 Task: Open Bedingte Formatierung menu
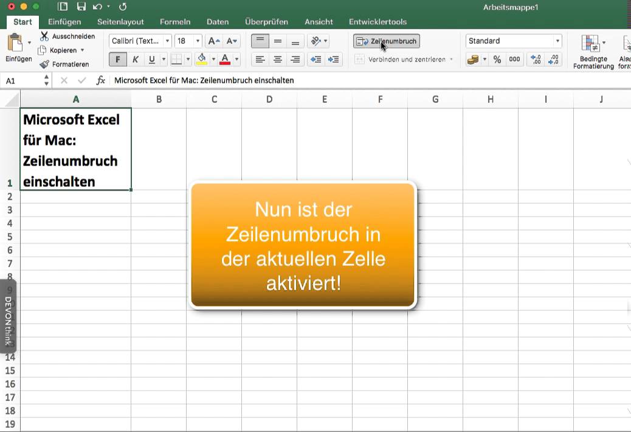[593, 52]
